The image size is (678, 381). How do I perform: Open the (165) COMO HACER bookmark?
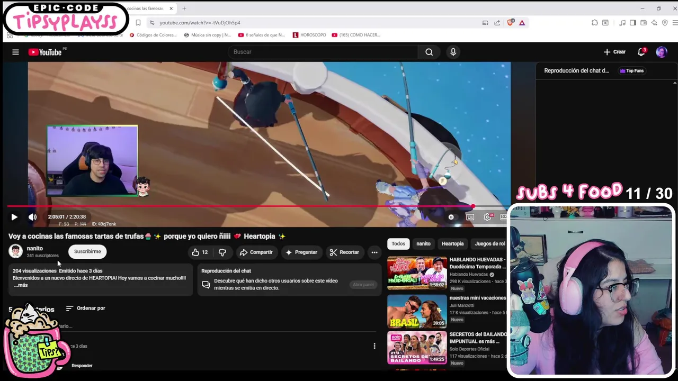[356, 35]
